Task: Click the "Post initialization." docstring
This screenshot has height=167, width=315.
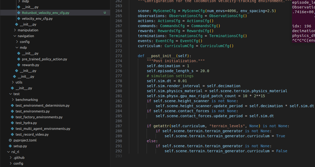Action: pos(175,61)
